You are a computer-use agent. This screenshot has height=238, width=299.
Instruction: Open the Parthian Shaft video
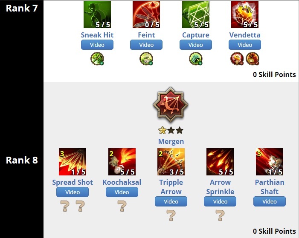tap(270, 201)
